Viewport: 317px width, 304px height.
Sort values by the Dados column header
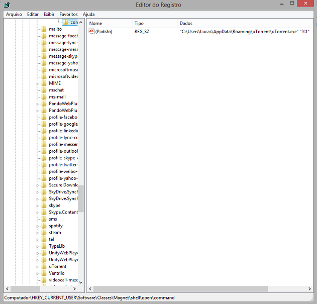pyautogui.click(x=245, y=23)
